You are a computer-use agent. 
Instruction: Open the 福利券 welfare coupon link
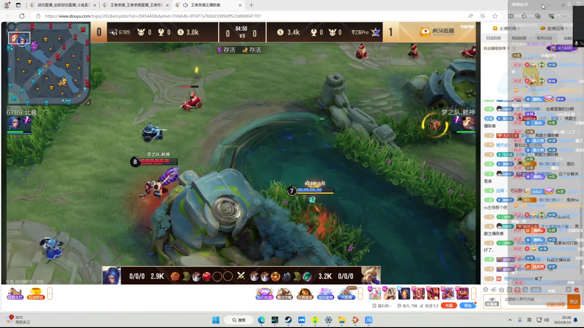(381, 306)
